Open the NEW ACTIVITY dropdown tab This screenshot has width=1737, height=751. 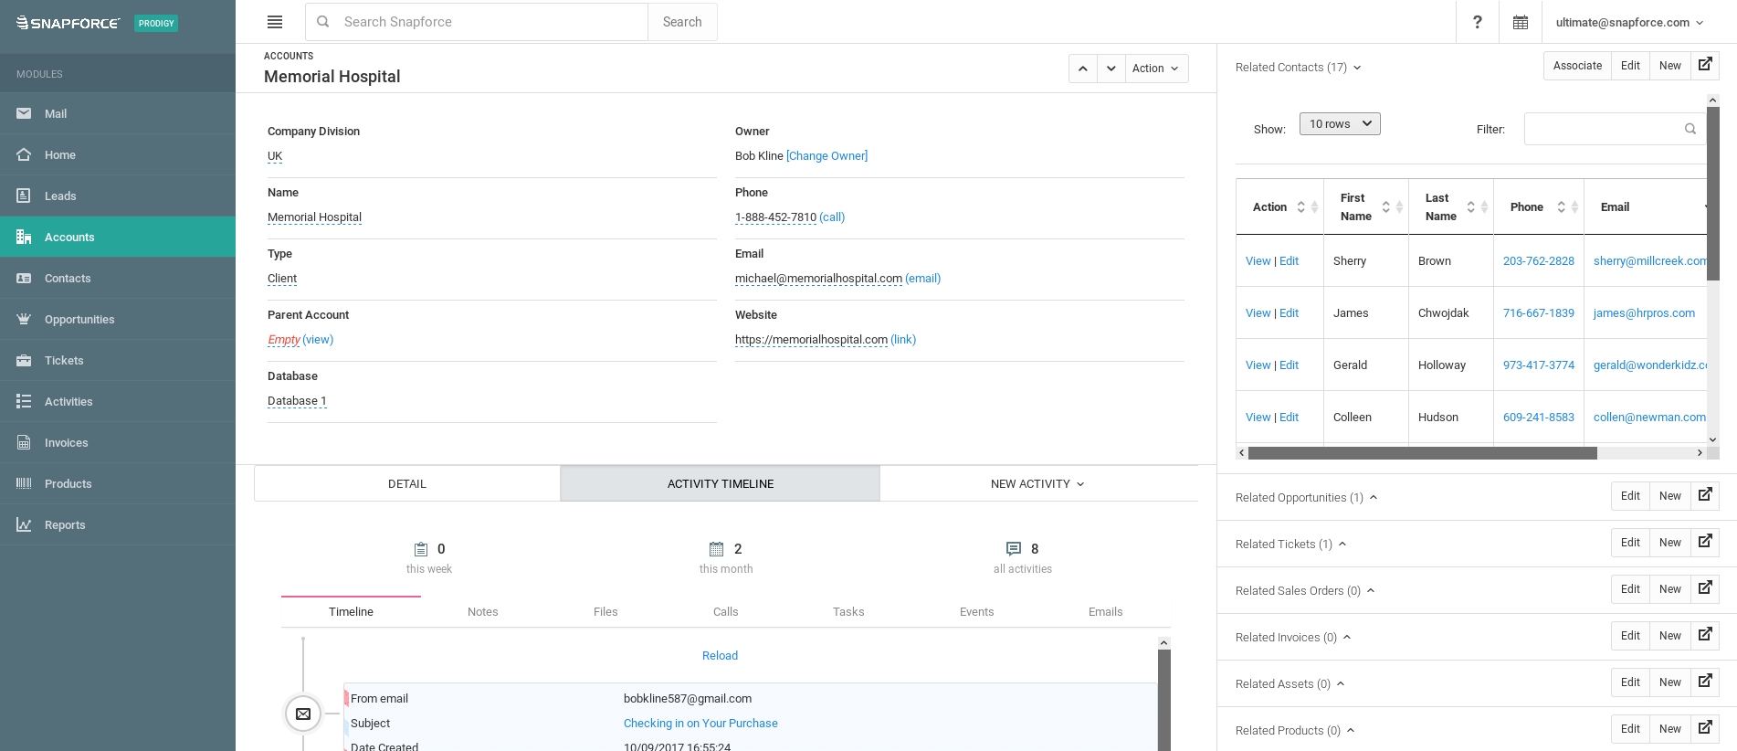[1038, 484]
